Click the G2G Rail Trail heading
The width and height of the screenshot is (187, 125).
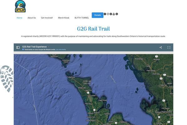93,29
